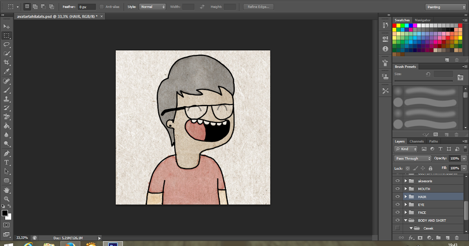Screen dimensions: 469x246
Task: Select the Rounded Rectangle shape tool
Action: pyautogui.click(x=7, y=180)
